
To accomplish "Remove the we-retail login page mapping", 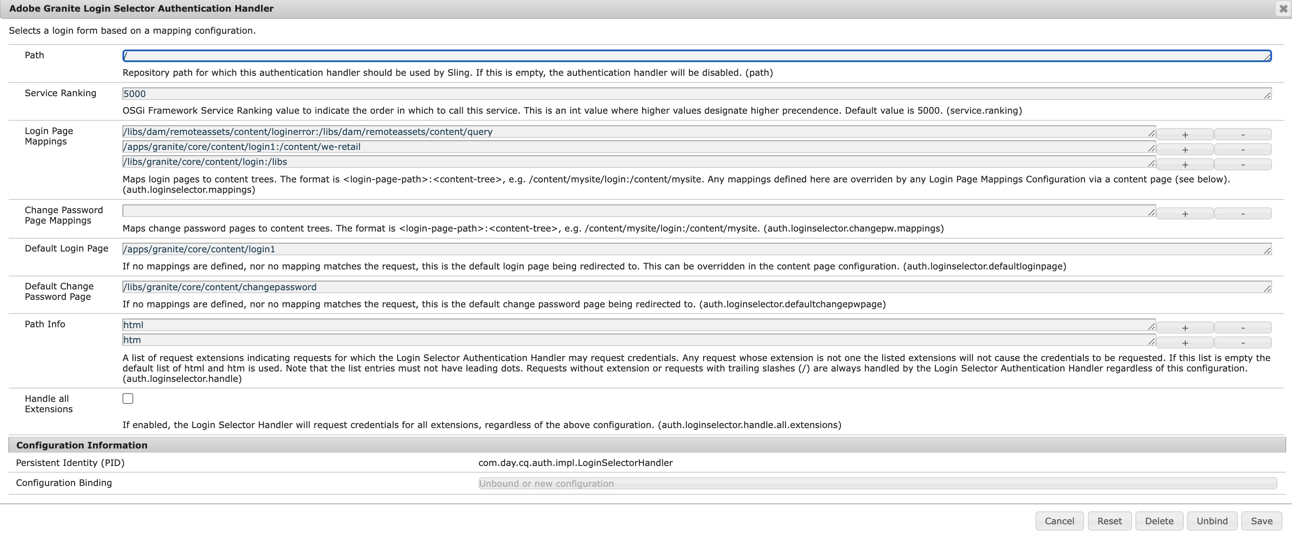I will [1242, 149].
